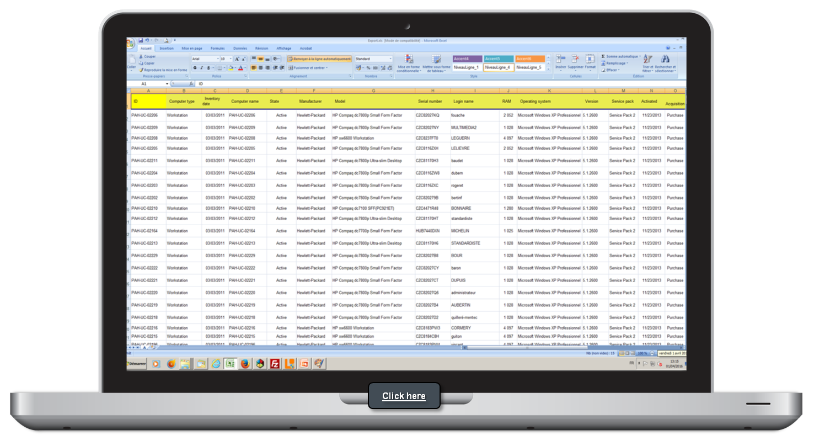Image resolution: width=814 pixels, height=446 pixels.
Task: Apply yellow fill color bucket
Action: 231,68
